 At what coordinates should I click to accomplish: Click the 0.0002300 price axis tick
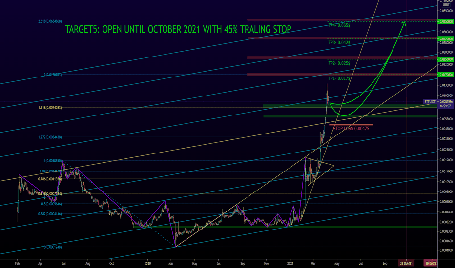446,231
